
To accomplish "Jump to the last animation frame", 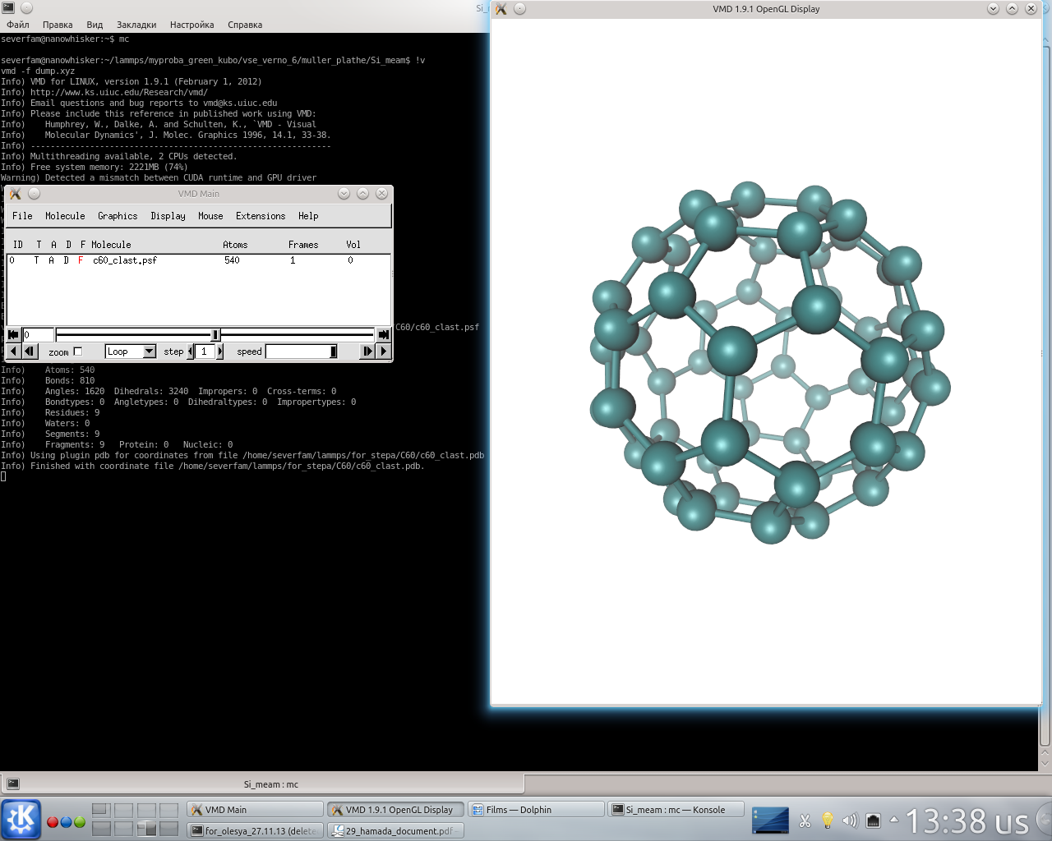I will [x=383, y=334].
